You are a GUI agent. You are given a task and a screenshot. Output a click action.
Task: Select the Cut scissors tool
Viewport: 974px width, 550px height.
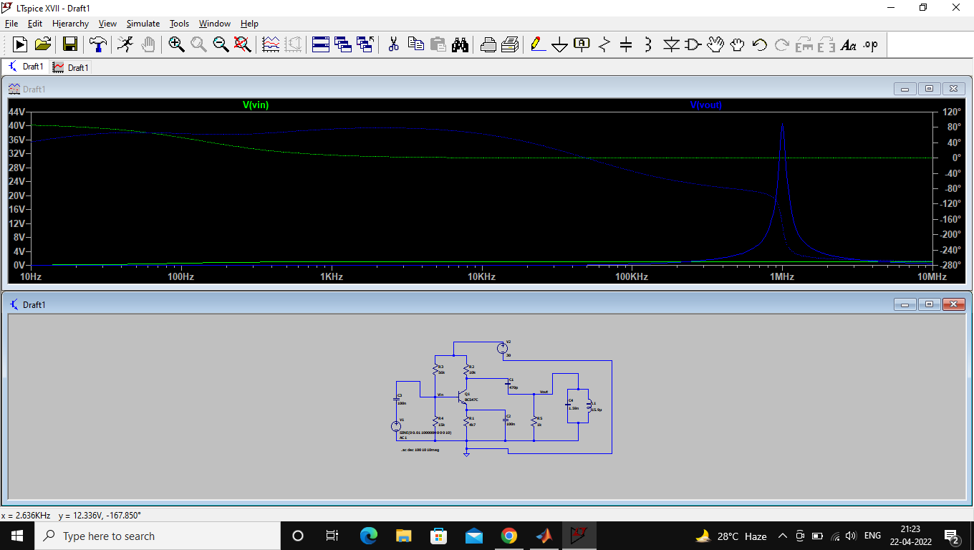pos(393,44)
